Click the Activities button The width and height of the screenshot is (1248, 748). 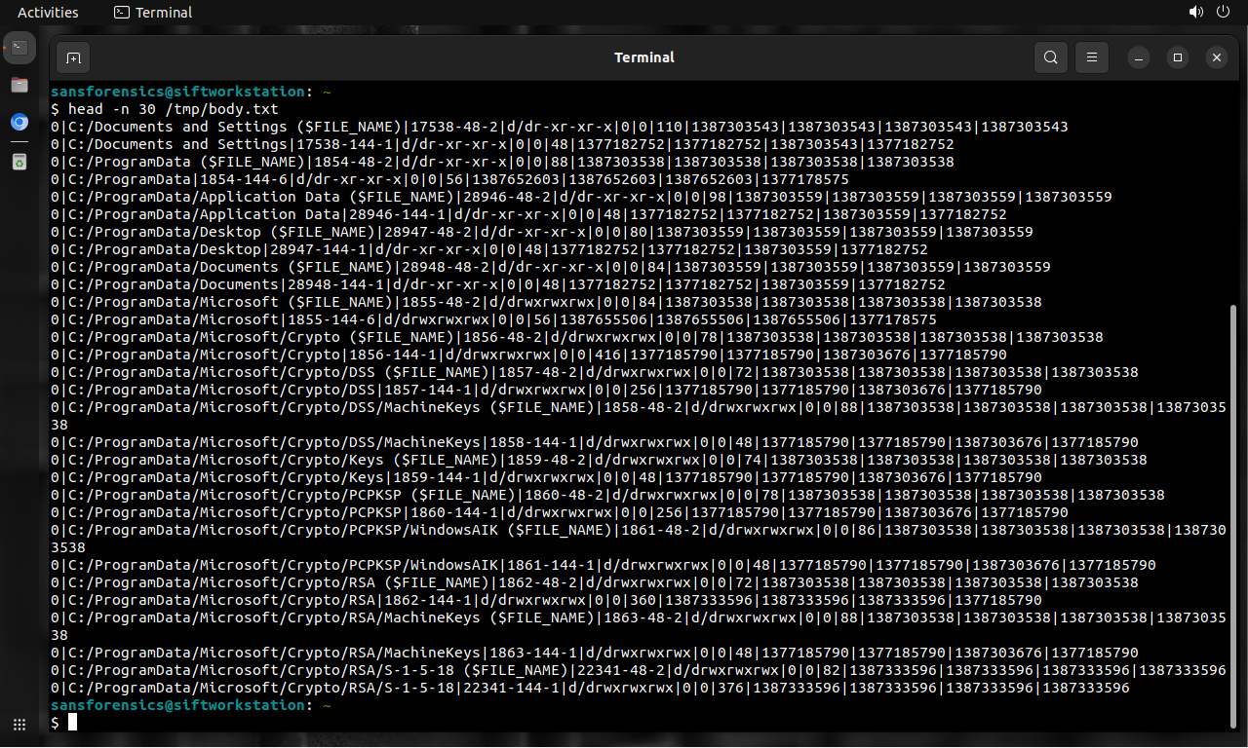point(48,13)
